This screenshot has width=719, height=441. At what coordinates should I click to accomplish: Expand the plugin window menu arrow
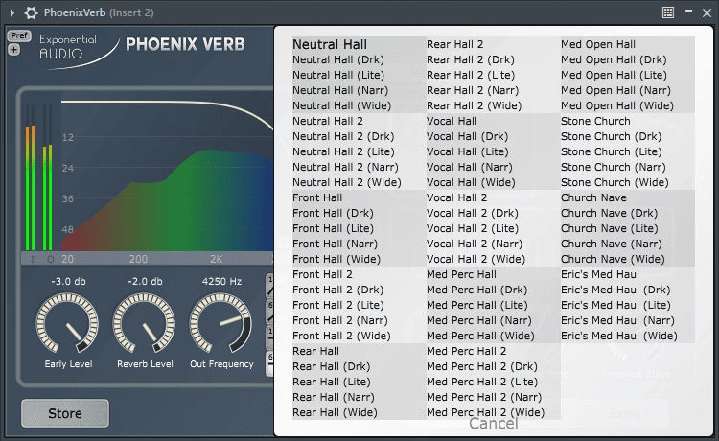click(12, 12)
